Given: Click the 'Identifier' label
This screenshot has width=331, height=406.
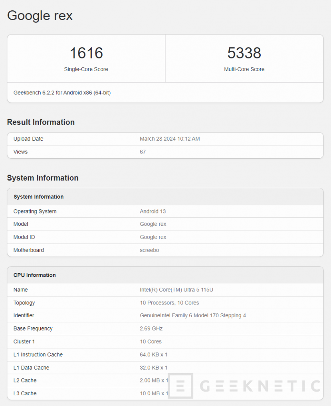Looking at the screenshot, I should pyautogui.click(x=24, y=315).
